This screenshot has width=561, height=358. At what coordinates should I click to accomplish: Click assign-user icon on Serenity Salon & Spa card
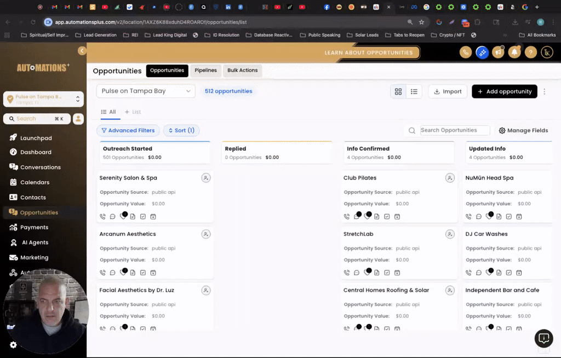[x=206, y=178]
